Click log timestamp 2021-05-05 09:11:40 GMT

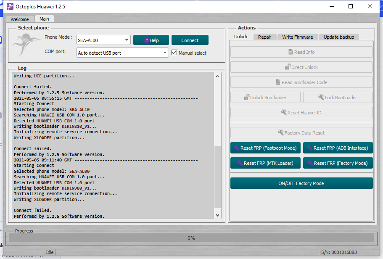pos(43,160)
